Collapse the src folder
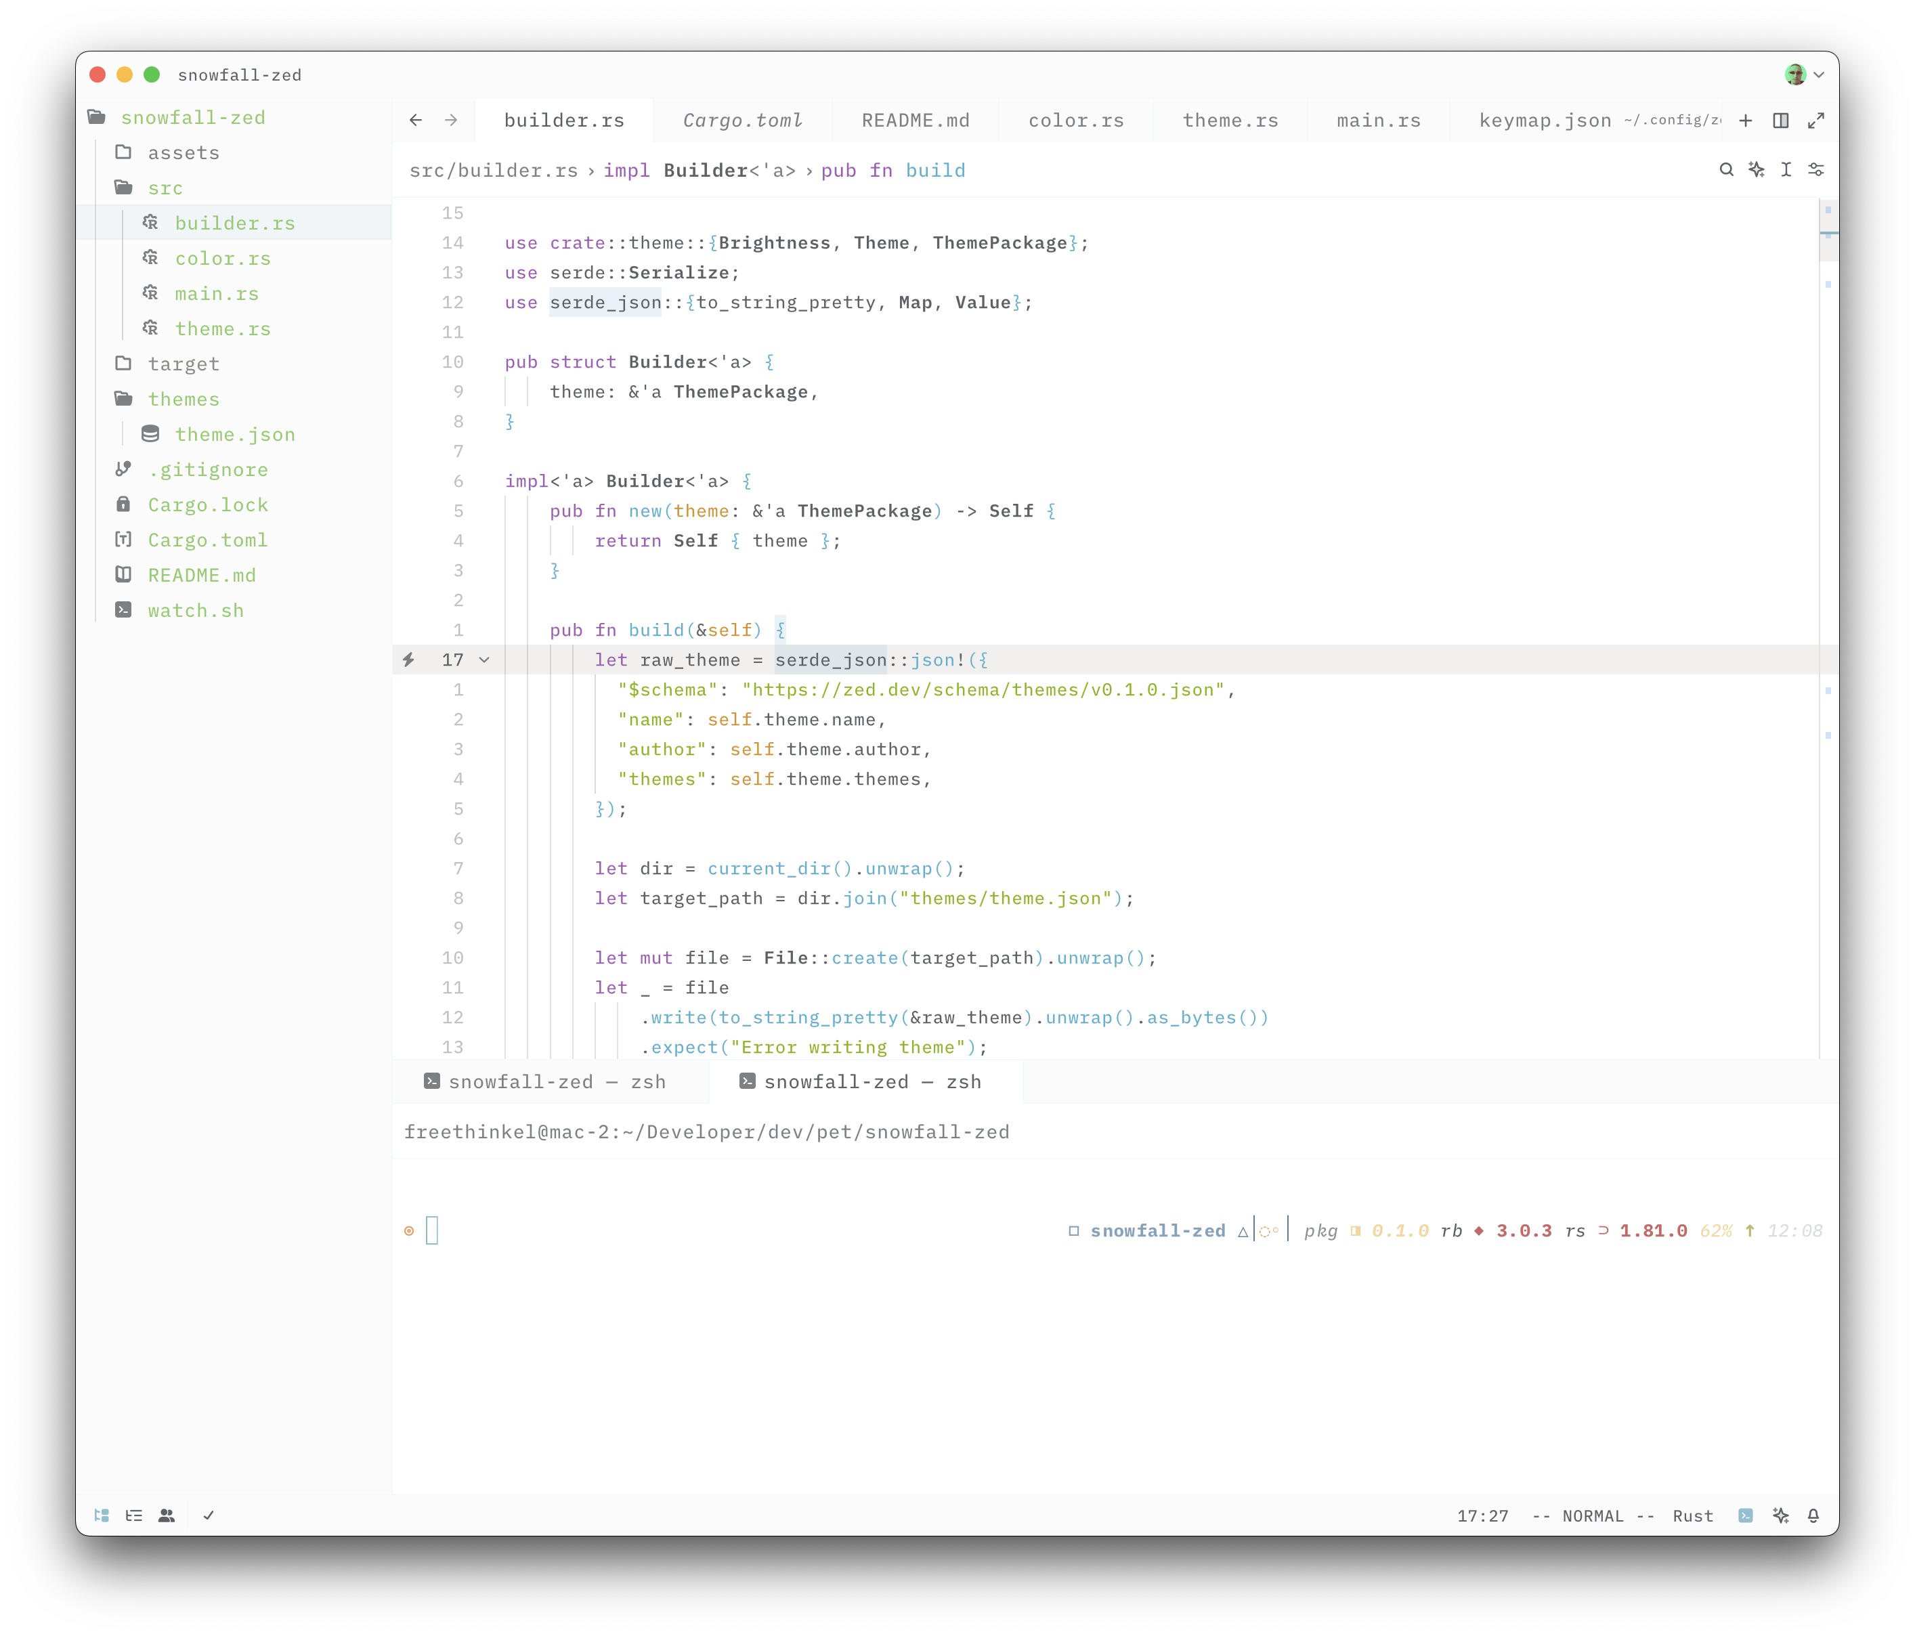Screen dimensions: 1915x1636 click(234, 188)
